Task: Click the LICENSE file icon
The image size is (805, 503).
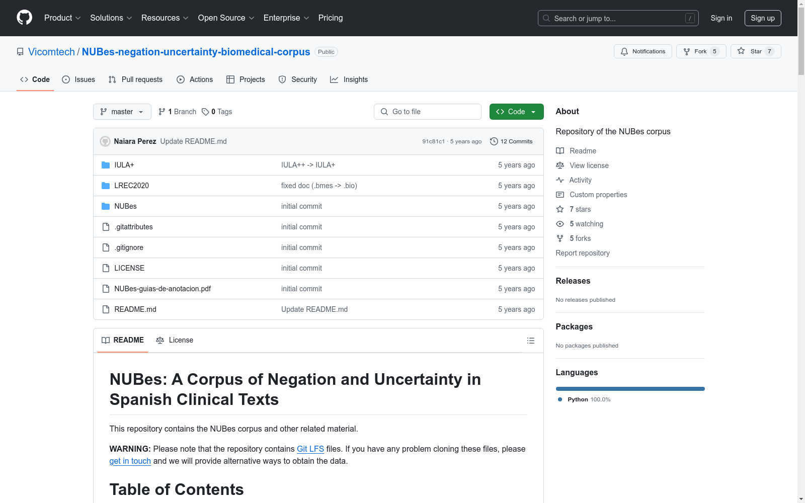Action: pyautogui.click(x=106, y=268)
